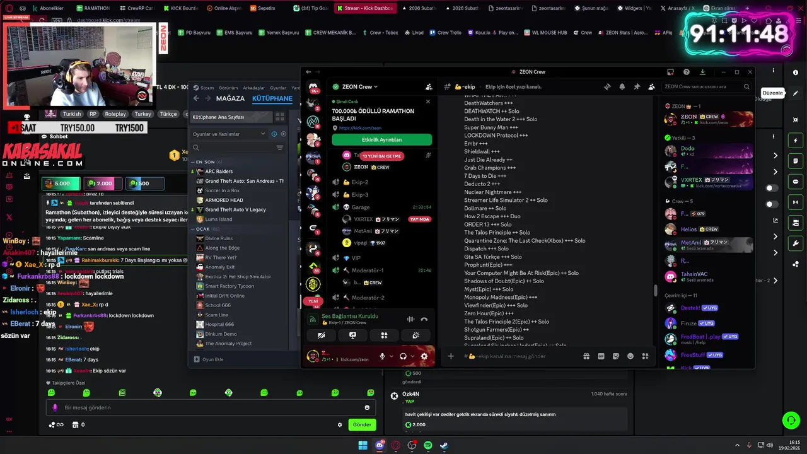
Task: Open Discord inbox icon in title bar
Action: click(x=670, y=72)
